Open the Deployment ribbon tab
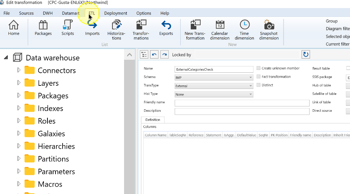The image size is (350, 194). pyautogui.click(x=116, y=13)
